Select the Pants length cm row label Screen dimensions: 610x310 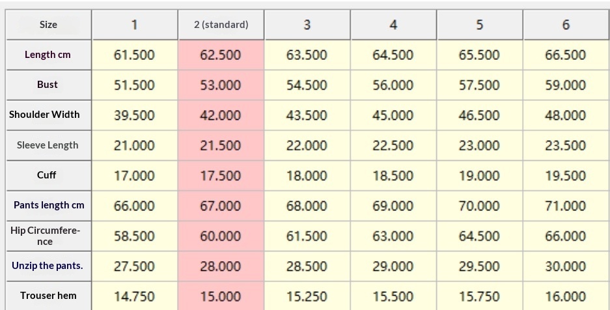pyautogui.click(x=49, y=205)
